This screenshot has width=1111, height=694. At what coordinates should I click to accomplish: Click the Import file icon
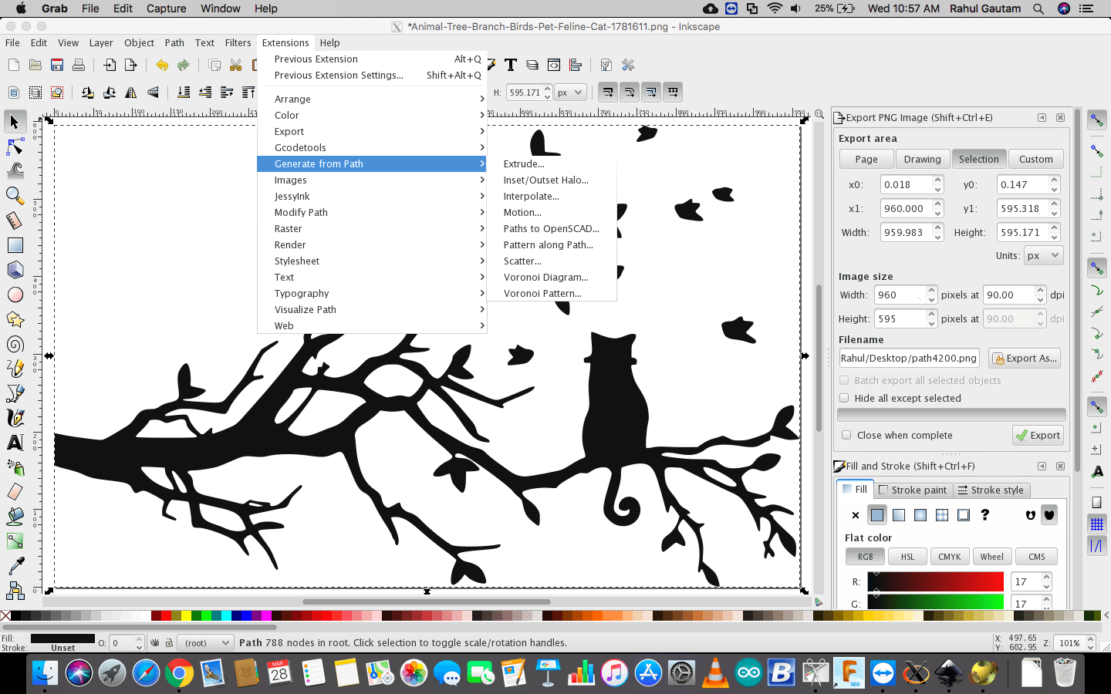pyautogui.click(x=110, y=65)
